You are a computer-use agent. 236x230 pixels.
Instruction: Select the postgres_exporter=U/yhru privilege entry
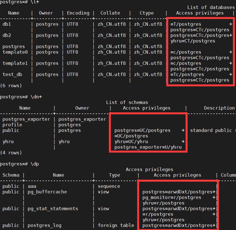click(x=148, y=147)
